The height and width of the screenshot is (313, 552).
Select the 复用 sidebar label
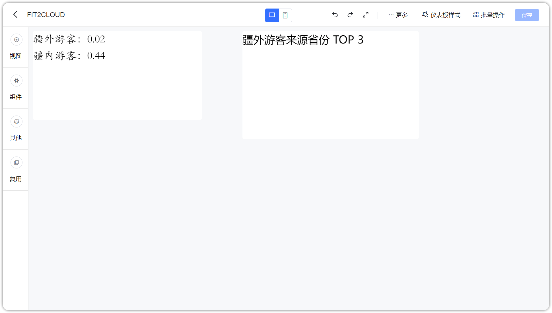tap(16, 179)
